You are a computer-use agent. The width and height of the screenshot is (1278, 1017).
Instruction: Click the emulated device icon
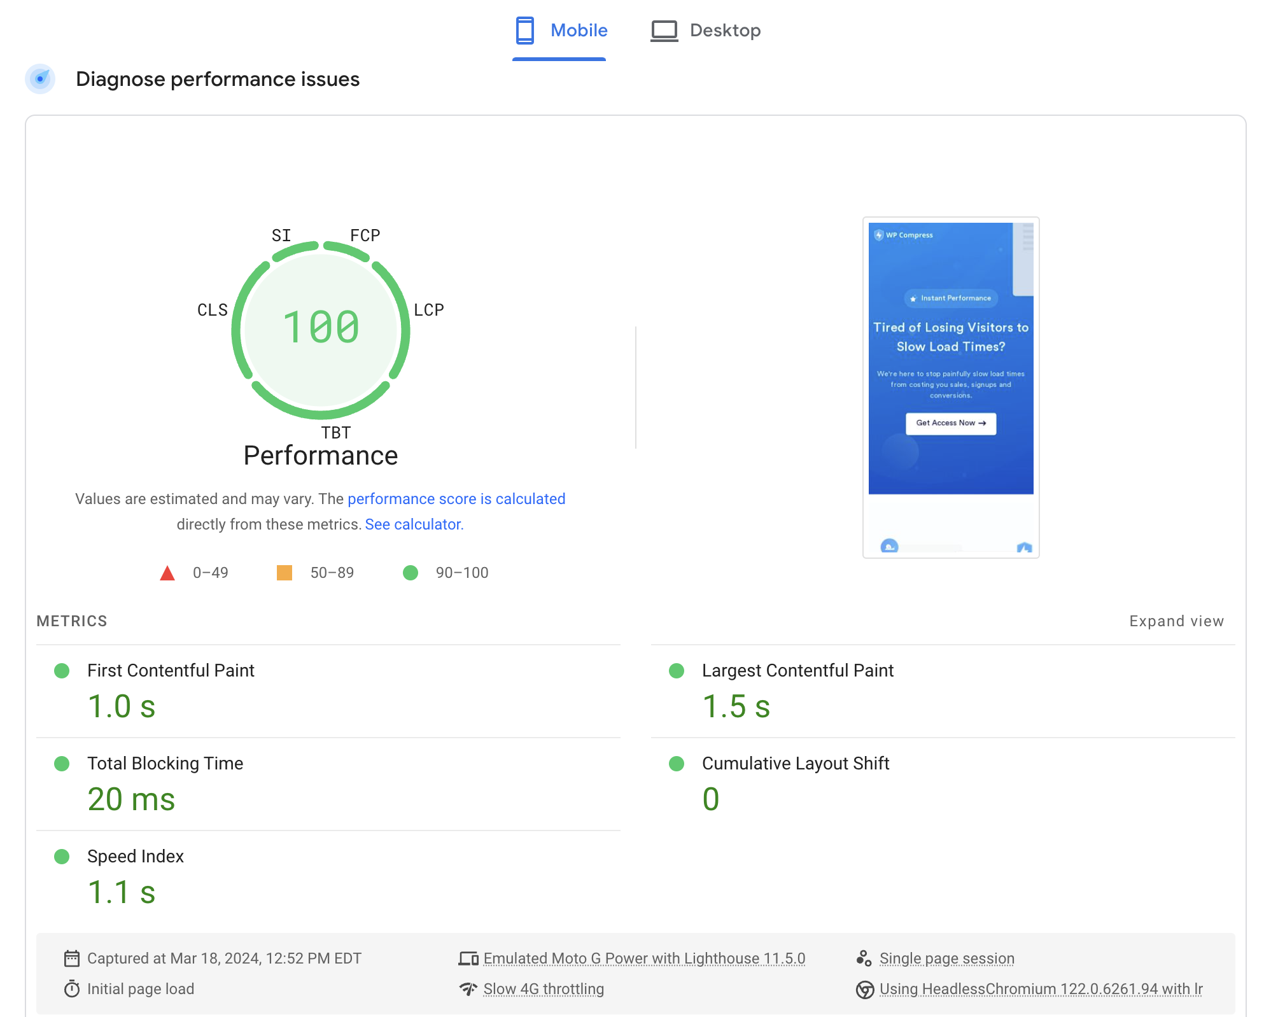pos(468,958)
